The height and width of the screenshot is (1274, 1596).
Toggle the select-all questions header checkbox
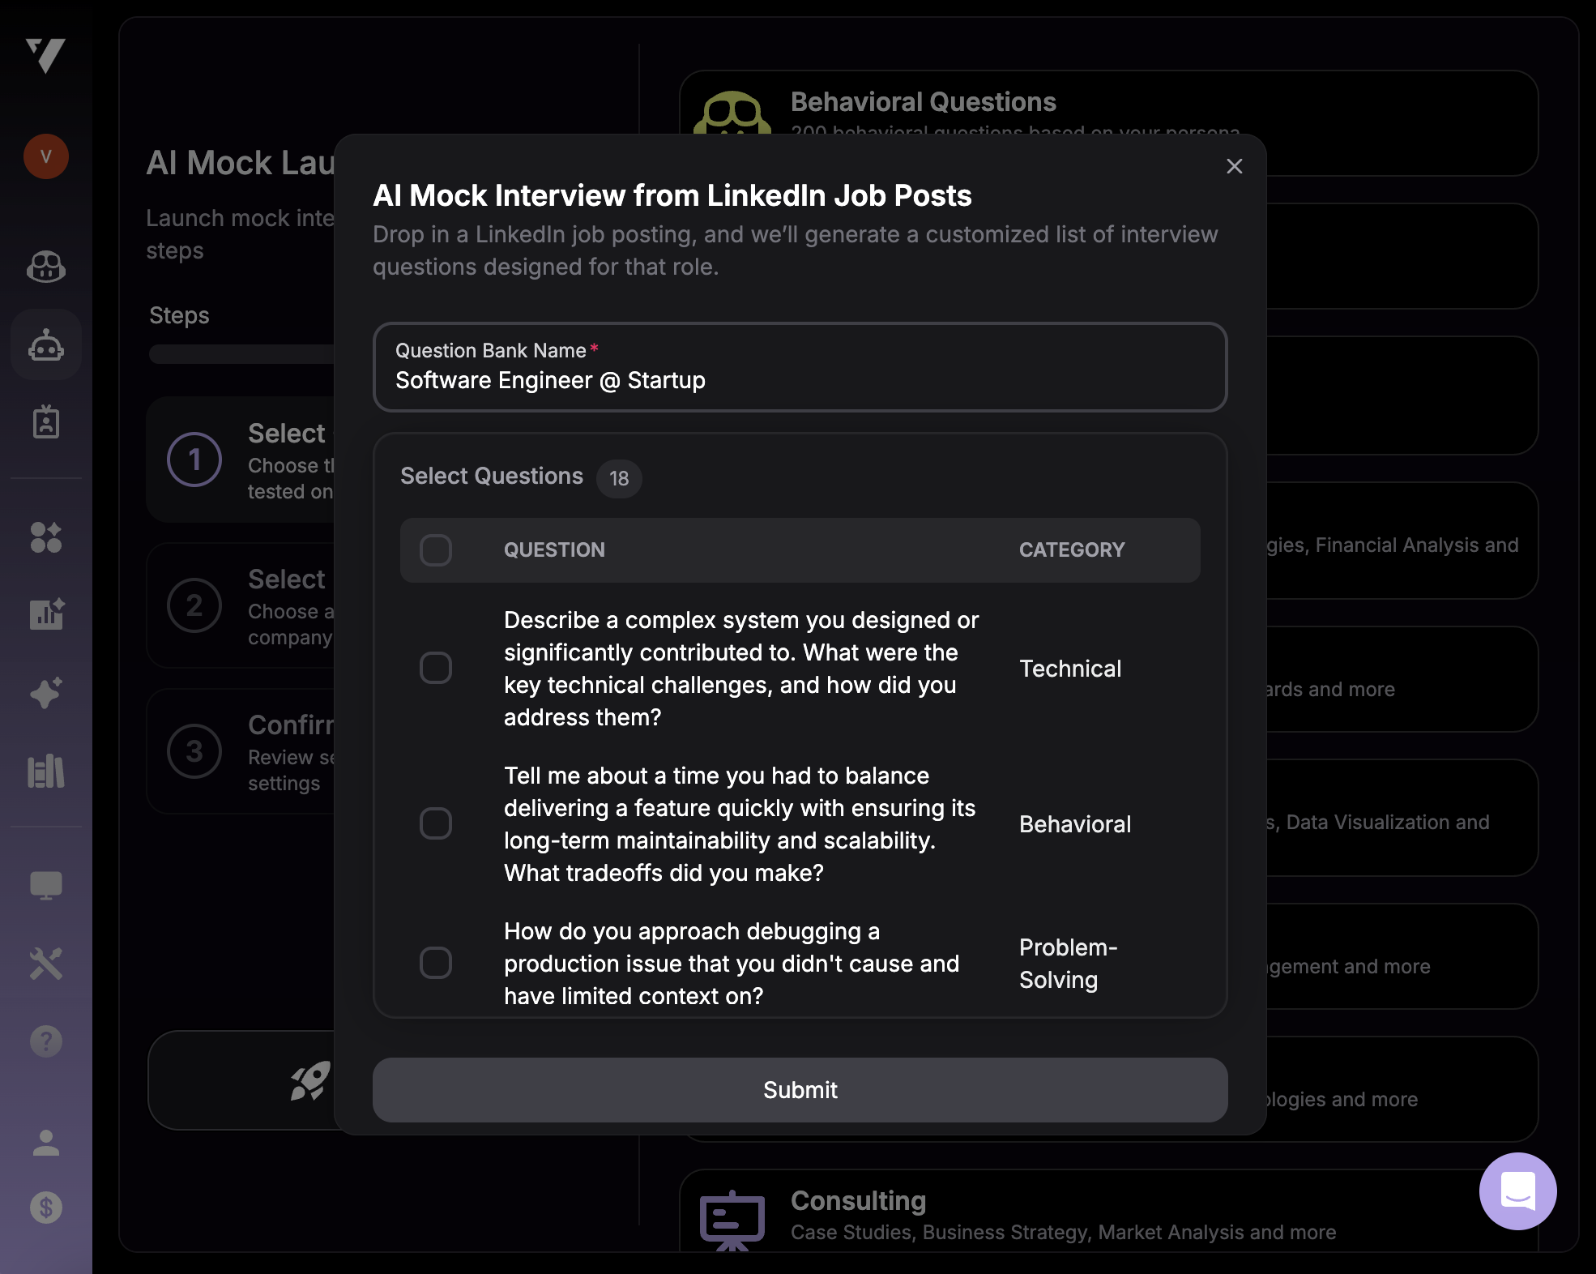[436, 550]
